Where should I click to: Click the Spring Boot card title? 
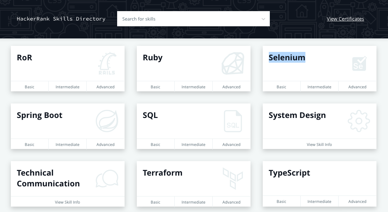tap(40, 115)
